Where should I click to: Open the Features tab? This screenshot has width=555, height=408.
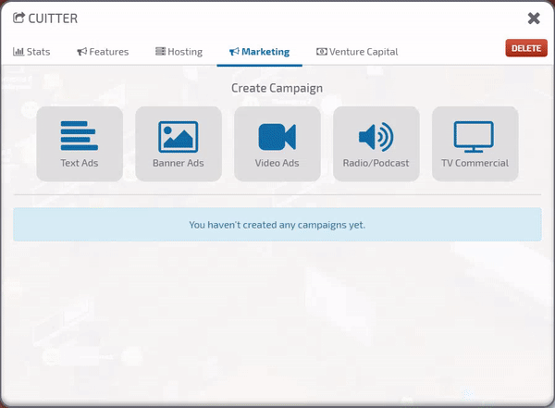point(103,52)
